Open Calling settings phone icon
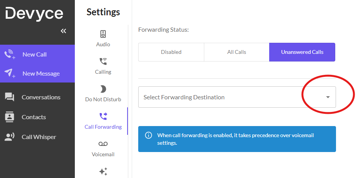This screenshot has height=178, width=357. [103, 61]
